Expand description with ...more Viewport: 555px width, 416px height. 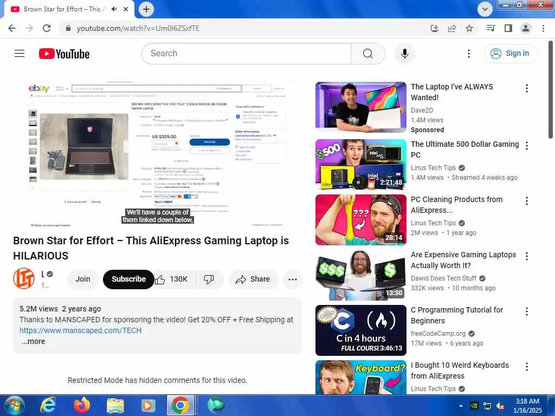point(33,341)
